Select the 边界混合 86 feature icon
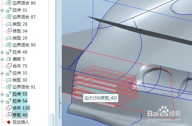Screen dimensions: 192x126 click(9, 3)
